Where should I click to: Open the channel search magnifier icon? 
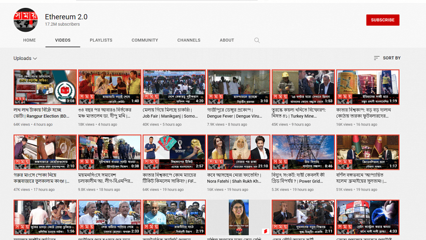pos(257,40)
